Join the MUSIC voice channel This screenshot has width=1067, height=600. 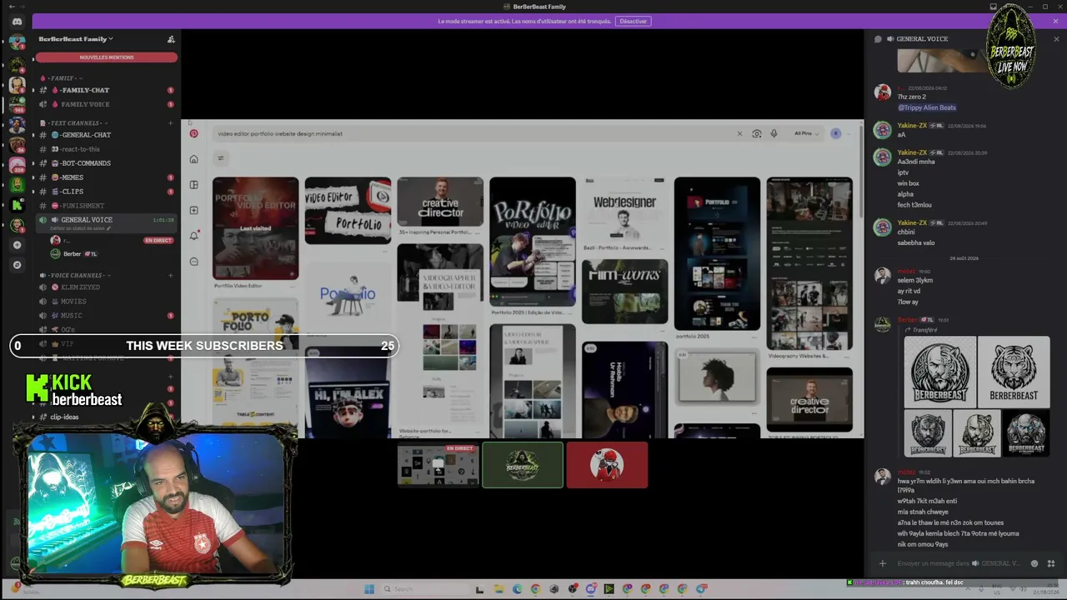pos(105,316)
